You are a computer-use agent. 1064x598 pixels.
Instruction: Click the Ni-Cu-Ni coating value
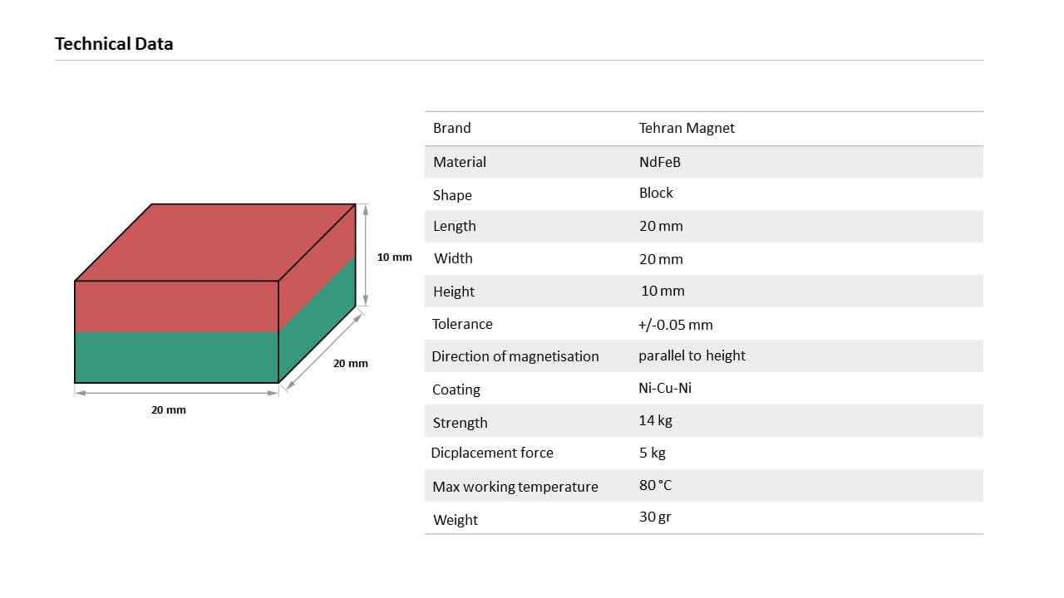(665, 388)
